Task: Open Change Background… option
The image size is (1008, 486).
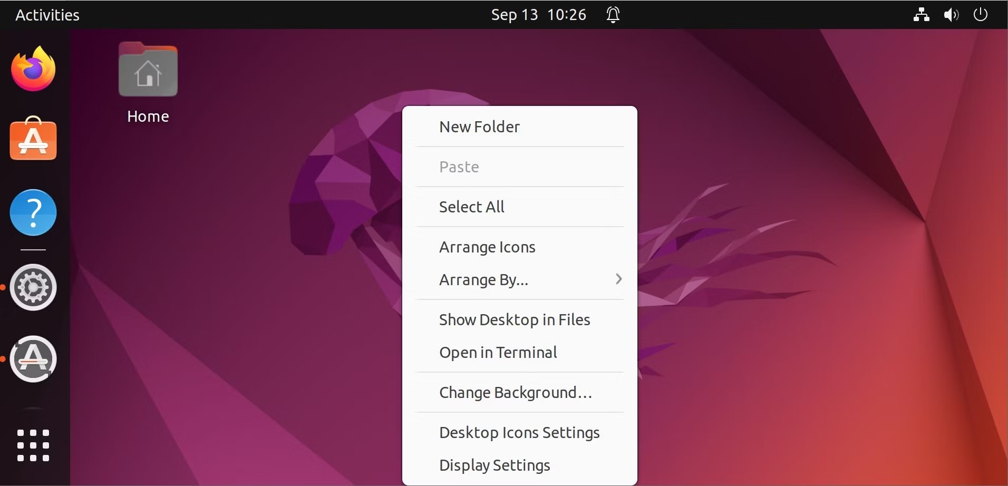Action: 520,392
